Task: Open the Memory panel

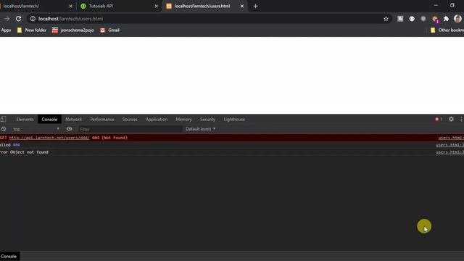Action: coord(183,119)
